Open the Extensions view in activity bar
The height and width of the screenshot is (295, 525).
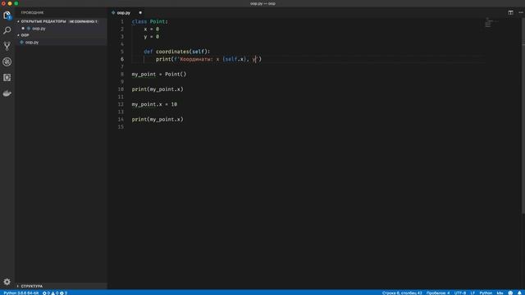click(7, 77)
